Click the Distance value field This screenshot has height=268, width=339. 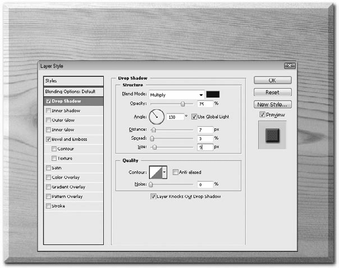[x=205, y=130]
